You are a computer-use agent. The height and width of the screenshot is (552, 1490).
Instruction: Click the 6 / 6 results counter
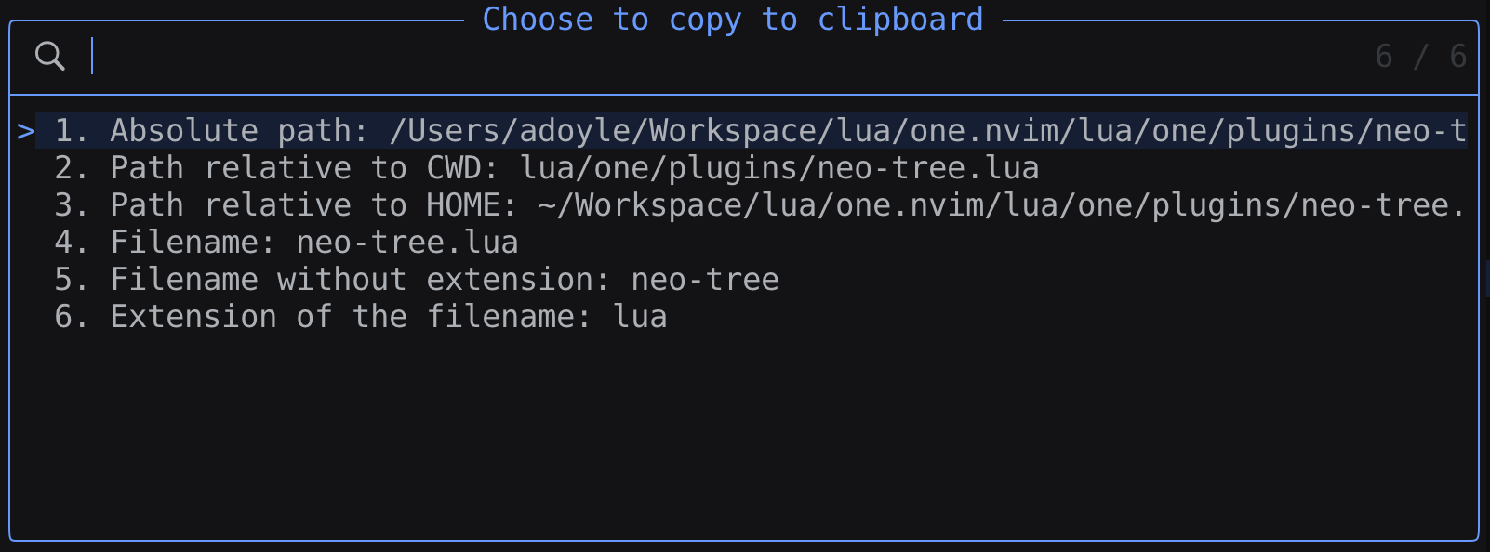click(1420, 55)
